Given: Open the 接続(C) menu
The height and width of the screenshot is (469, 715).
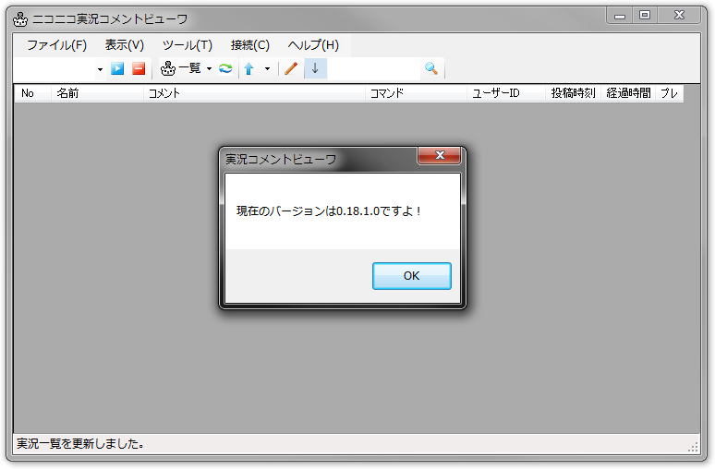Looking at the screenshot, I should (x=250, y=45).
